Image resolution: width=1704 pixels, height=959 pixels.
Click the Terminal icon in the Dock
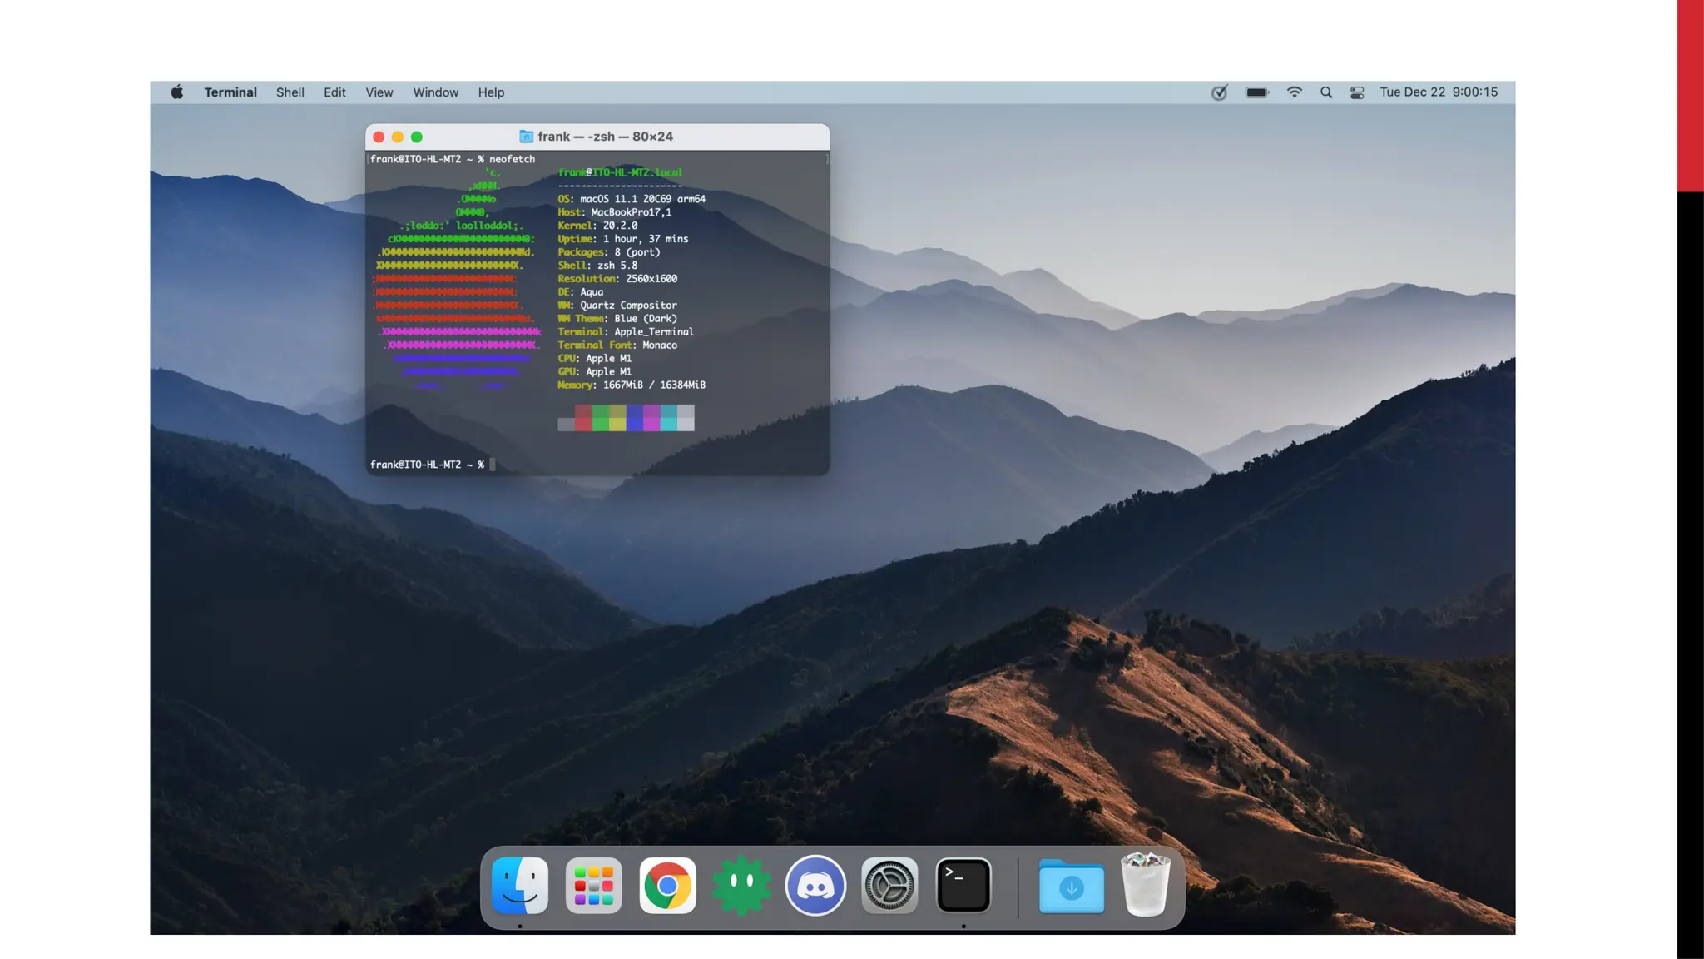point(963,886)
